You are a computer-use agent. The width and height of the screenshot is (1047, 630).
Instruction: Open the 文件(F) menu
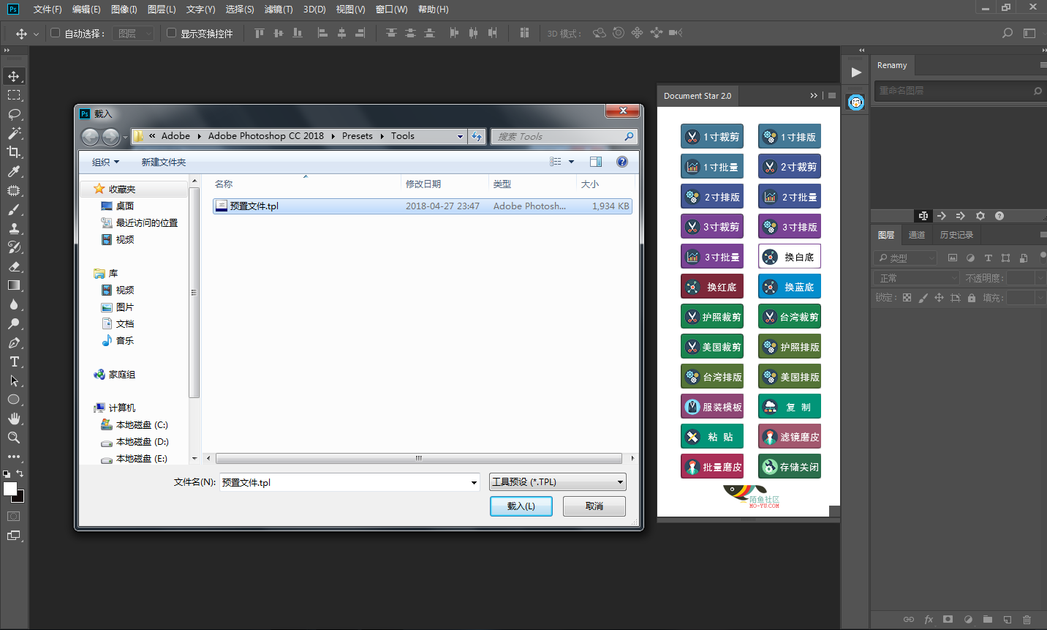click(48, 10)
